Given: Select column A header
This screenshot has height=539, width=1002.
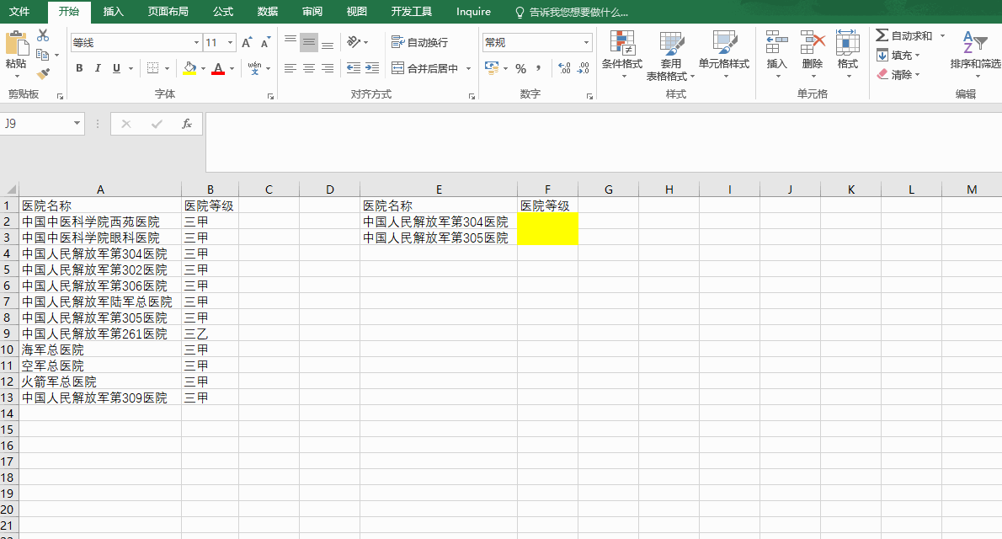Looking at the screenshot, I should [100, 189].
